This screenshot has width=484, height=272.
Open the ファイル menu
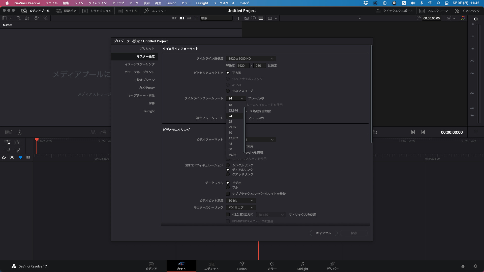pyautogui.click(x=51, y=3)
